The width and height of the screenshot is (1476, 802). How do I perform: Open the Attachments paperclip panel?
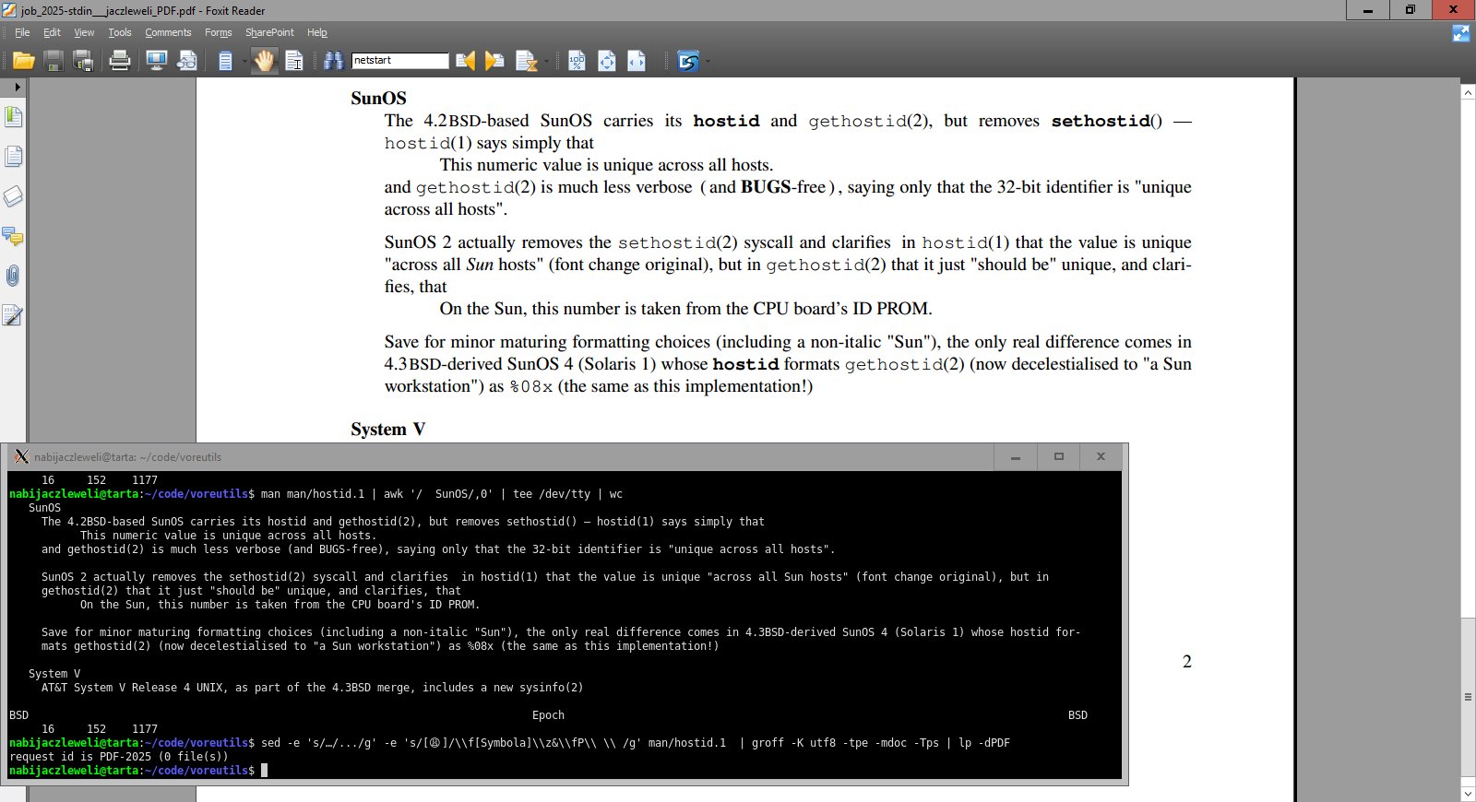click(13, 276)
